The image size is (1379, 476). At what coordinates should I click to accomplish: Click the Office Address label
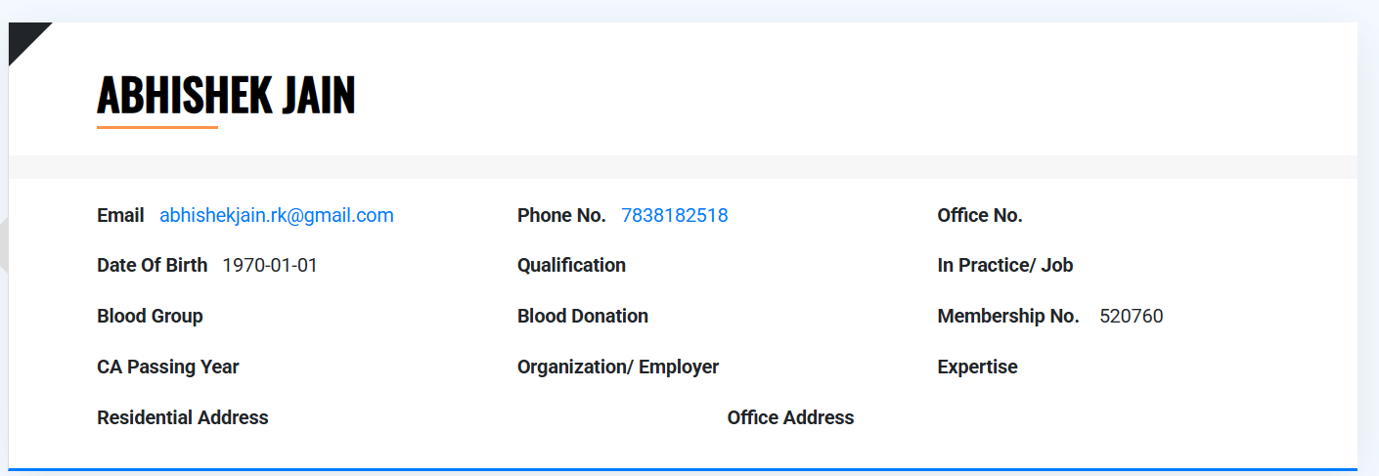(x=790, y=417)
